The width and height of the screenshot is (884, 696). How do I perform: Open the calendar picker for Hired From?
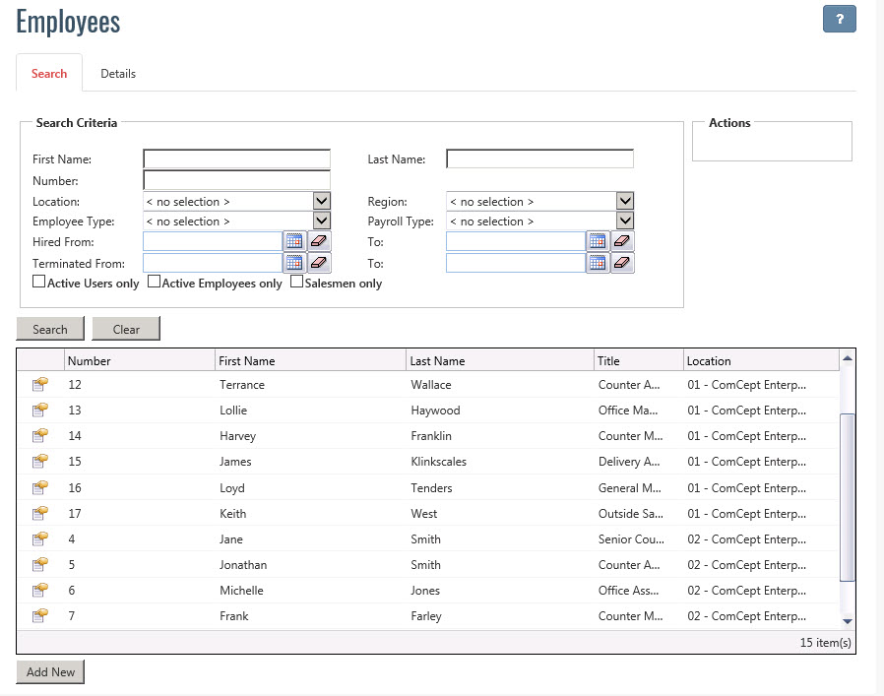(x=294, y=242)
